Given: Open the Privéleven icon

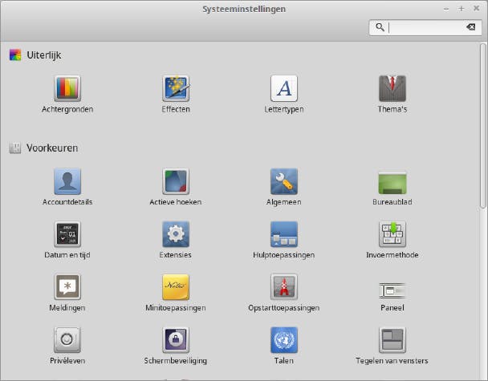Looking at the screenshot, I should (67, 340).
